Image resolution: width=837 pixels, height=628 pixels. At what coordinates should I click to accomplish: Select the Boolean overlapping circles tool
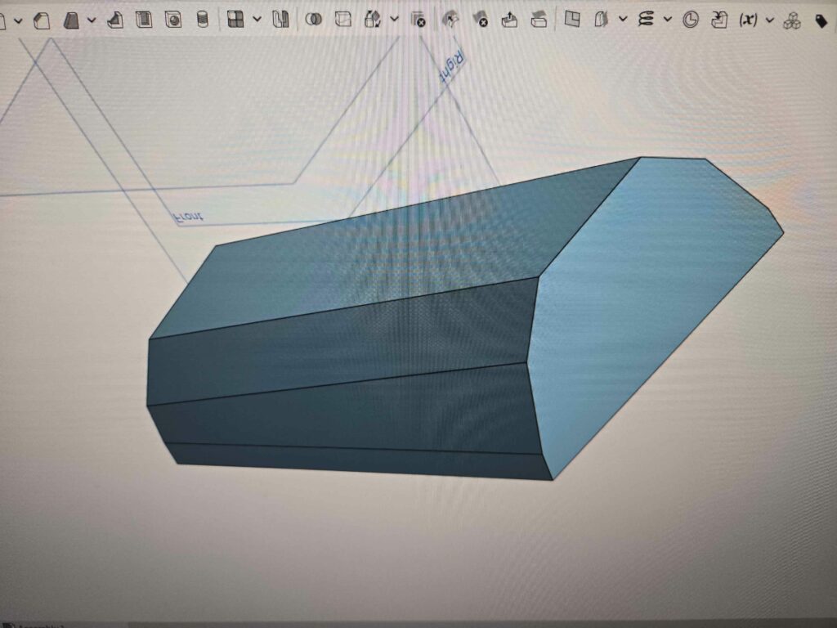click(x=312, y=20)
